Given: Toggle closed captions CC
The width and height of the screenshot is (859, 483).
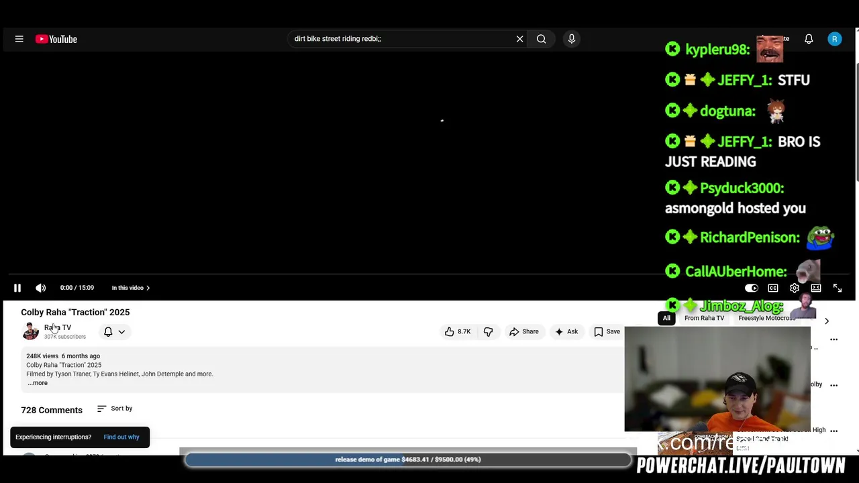Looking at the screenshot, I should point(773,288).
